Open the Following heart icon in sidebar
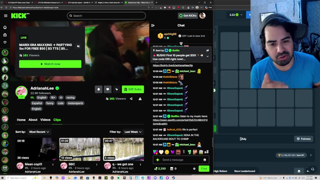 5,42
